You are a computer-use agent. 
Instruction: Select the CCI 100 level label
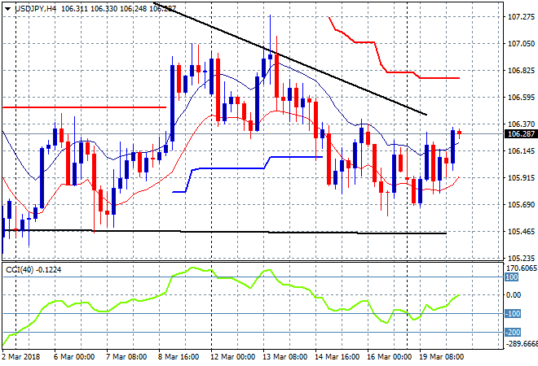pyautogui.click(x=511, y=277)
